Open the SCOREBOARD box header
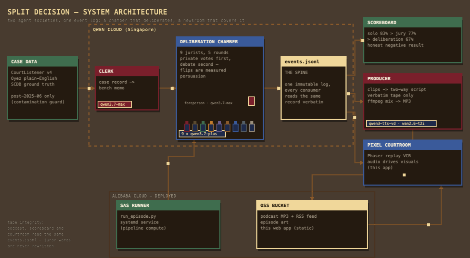Image resolution: width=470 pixels, height=258 pixels. pyautogui.click(x=413, y=22)
